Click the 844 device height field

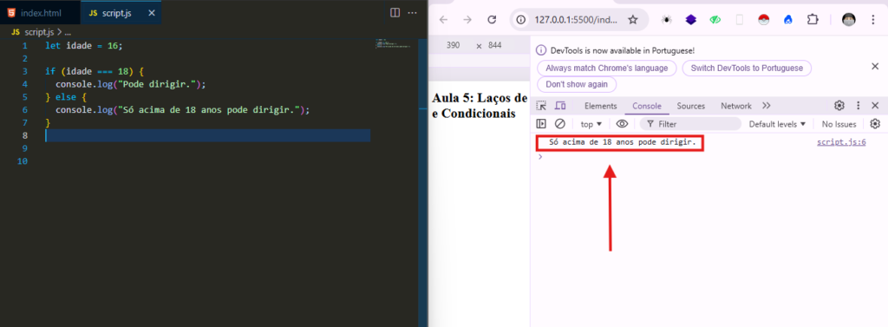[495, 46]
